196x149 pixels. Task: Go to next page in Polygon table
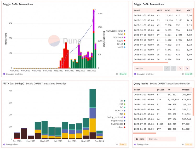pos(180,68)
